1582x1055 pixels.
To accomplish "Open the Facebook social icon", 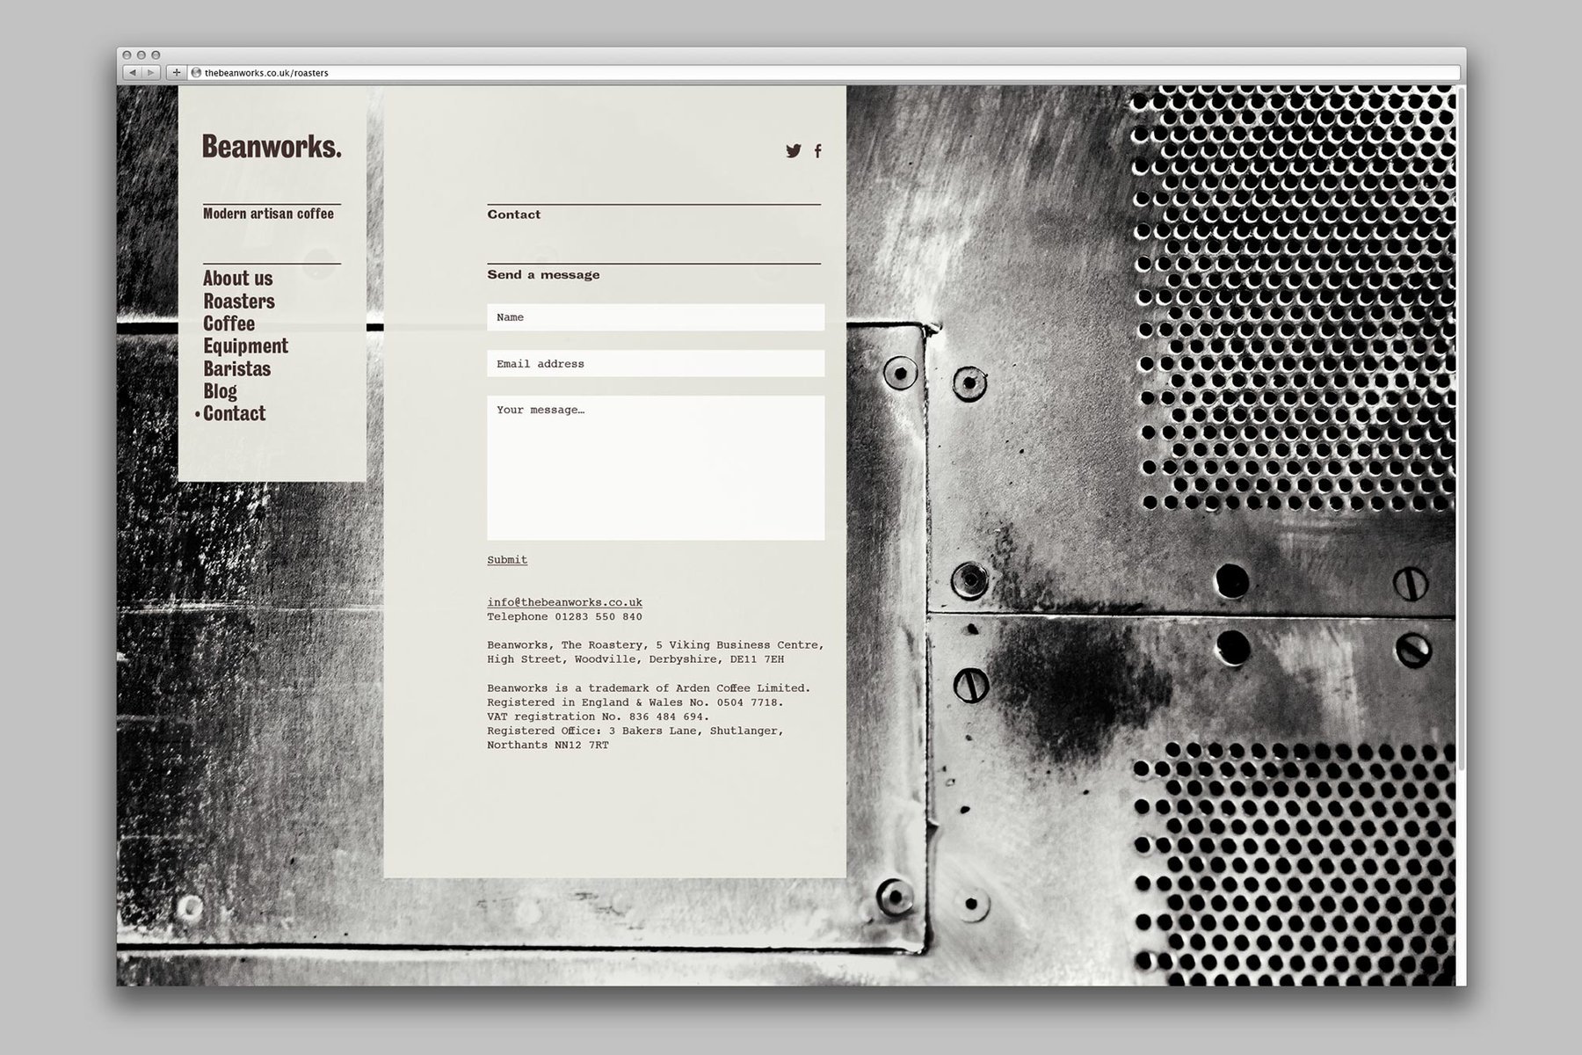I will click(x=817, y=151).
